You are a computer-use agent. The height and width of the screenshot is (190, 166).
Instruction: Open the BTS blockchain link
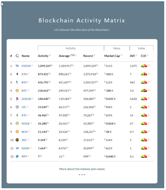pyautogui.click(x=24, y=82)
